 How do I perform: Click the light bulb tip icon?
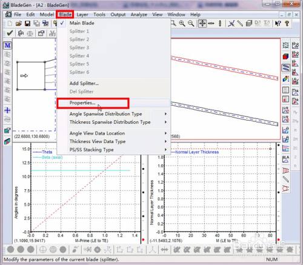[287, 24]
